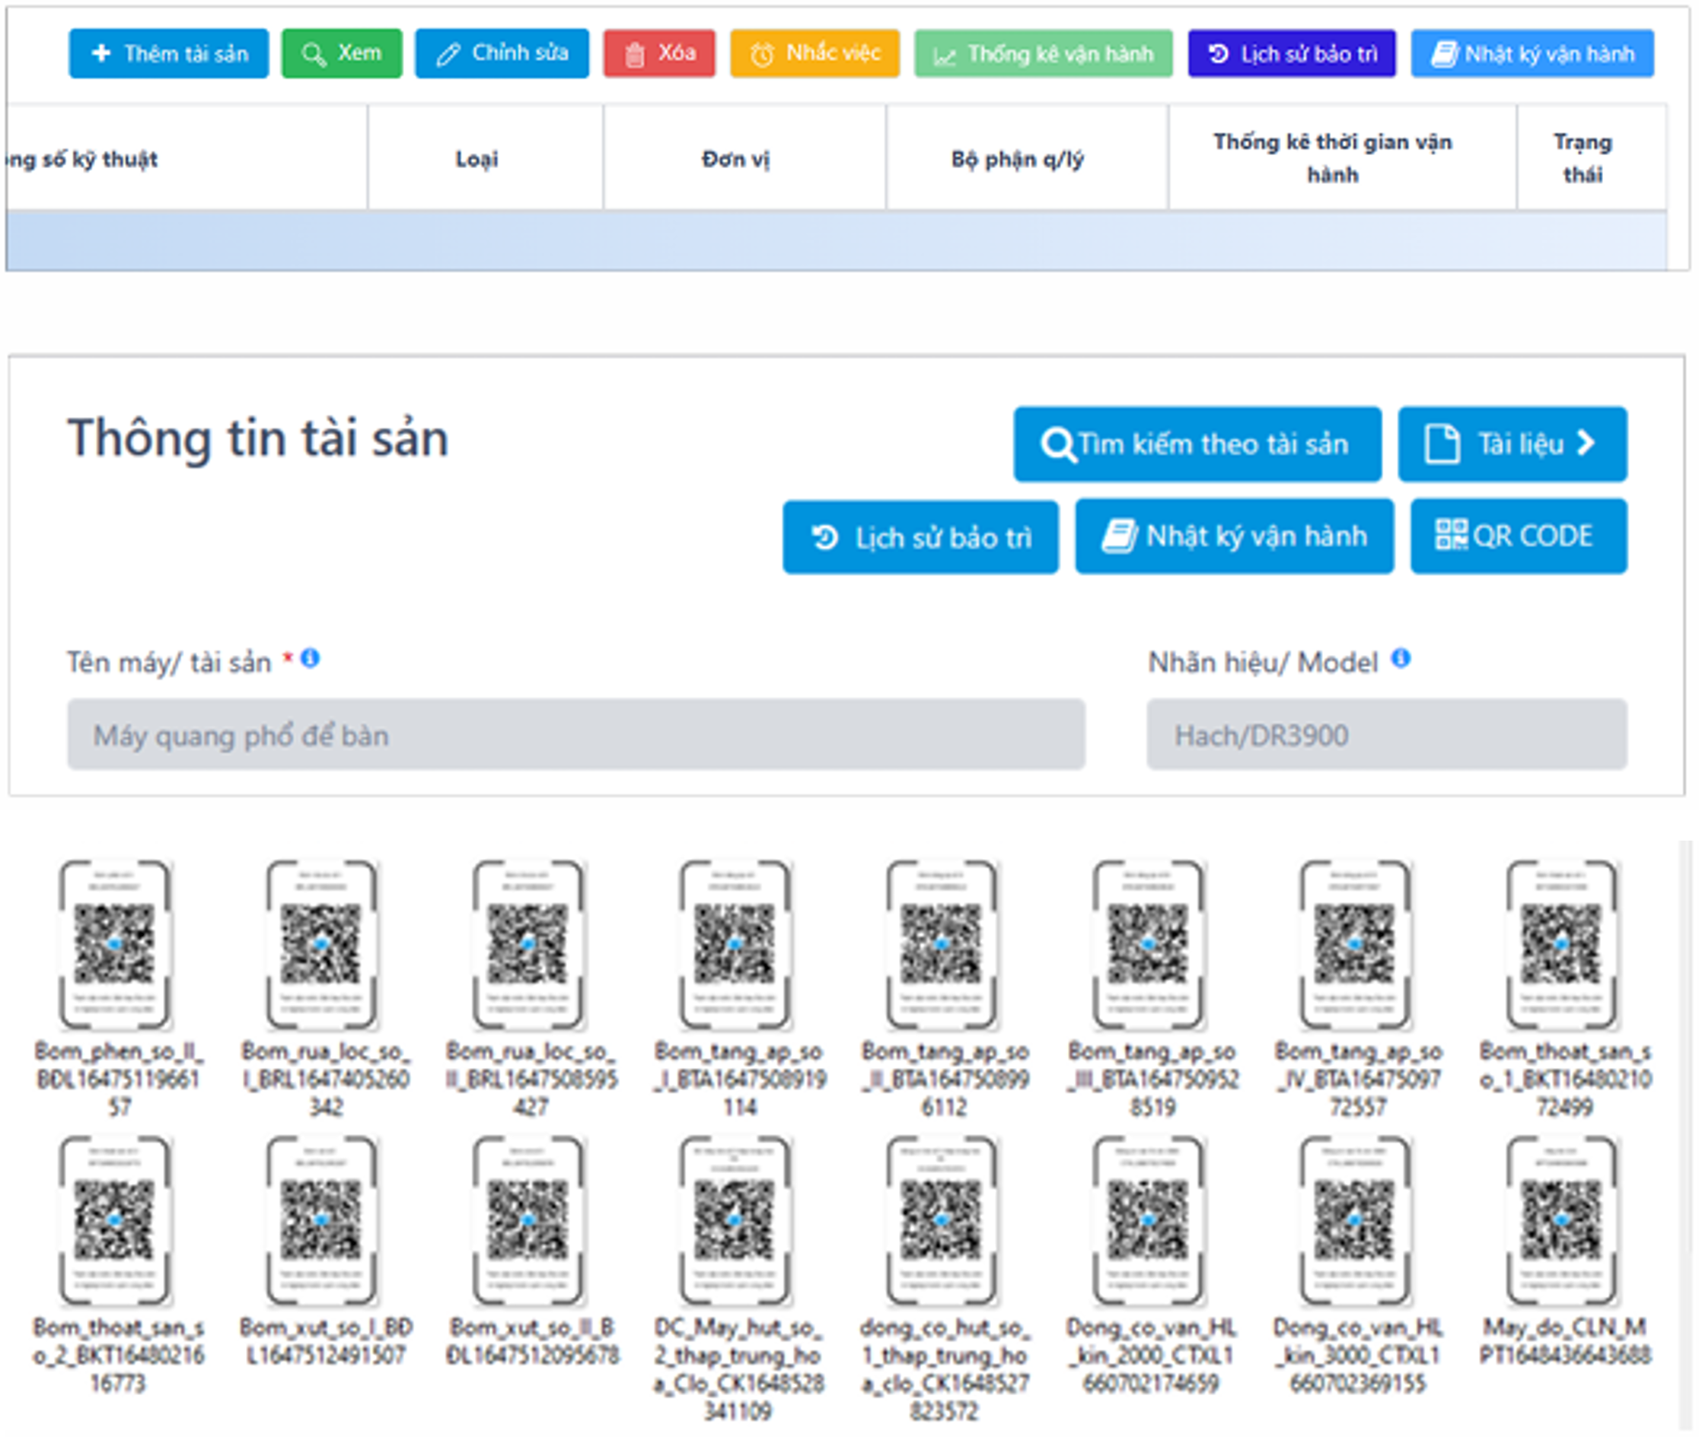Click the Chỉnh sửa edit button
1699x1437 pixels.
coord(502,54)
